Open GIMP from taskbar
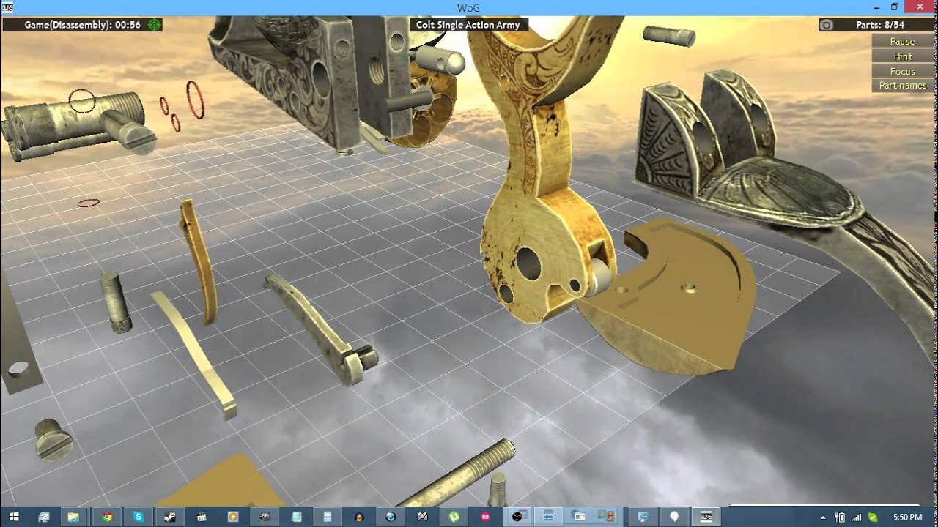The image size is (938, 527). (265, 517)
